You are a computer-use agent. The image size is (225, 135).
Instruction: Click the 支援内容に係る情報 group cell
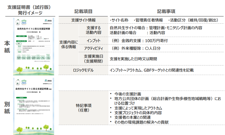[x=68, y=44]
